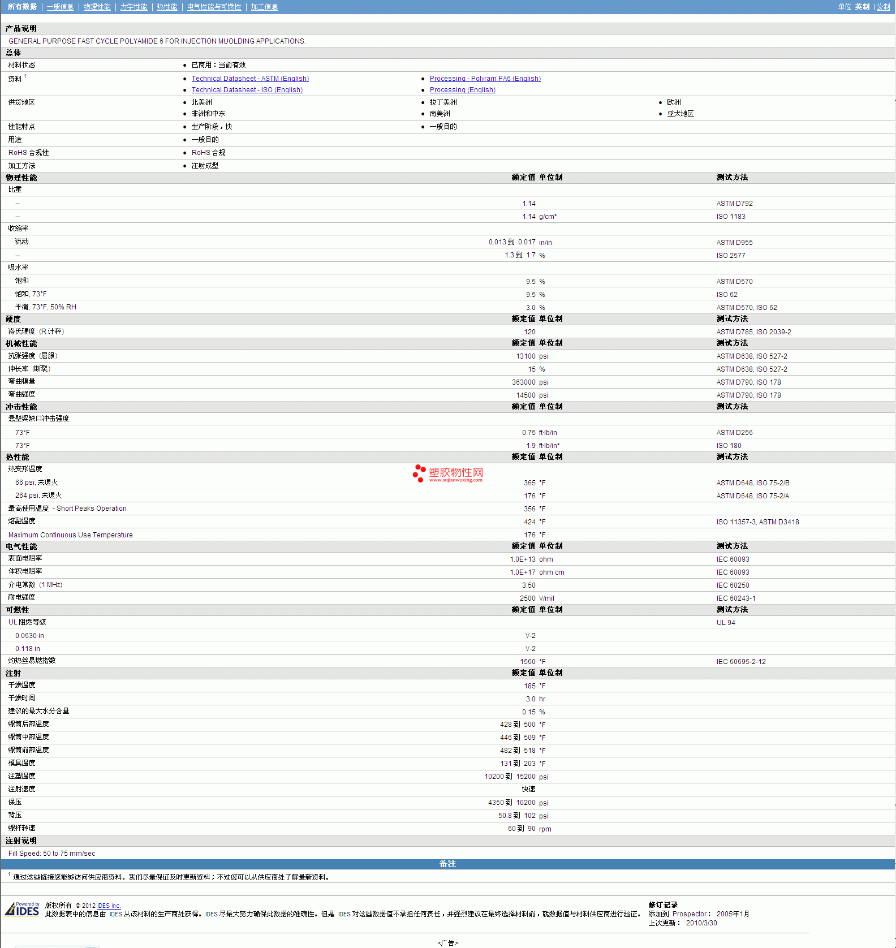Viewport: 896px width, 948px height.
Task: Click the 熔融温度 row label
Action: (x=21, y=521)
